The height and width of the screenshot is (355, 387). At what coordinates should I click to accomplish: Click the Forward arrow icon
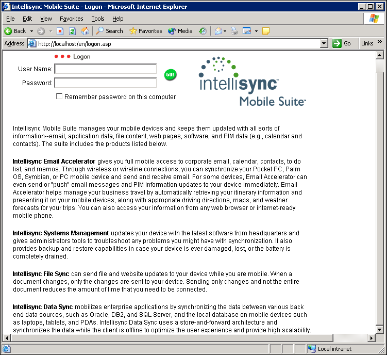click(x=41, y=31)
